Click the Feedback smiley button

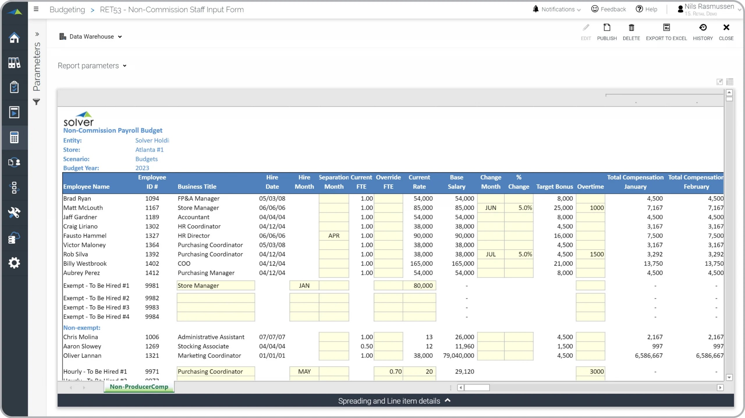click(608, 9)
